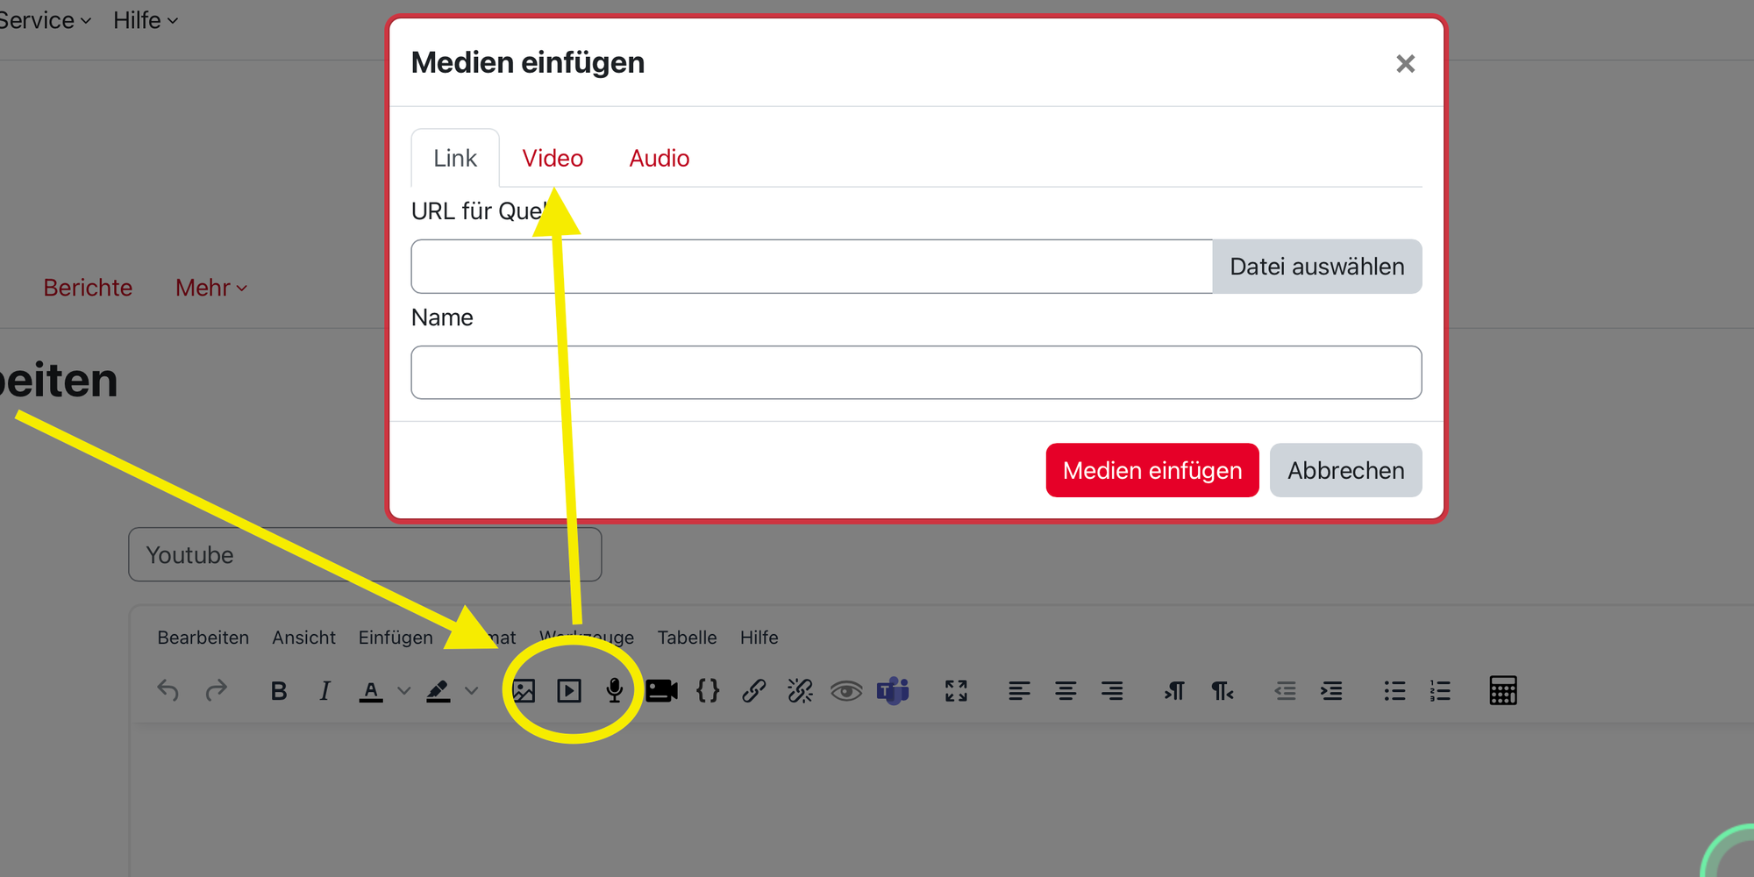Image resolution: width=1754 pixels, height=877 pixels.
Task: Click the Microsoft Teams icon
Action: (893, 691)
